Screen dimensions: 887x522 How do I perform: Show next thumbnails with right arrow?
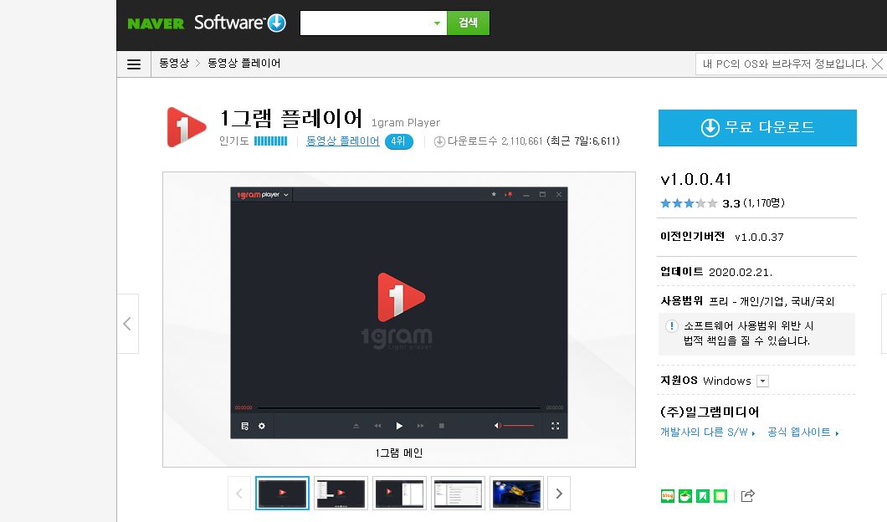(559, 494)
